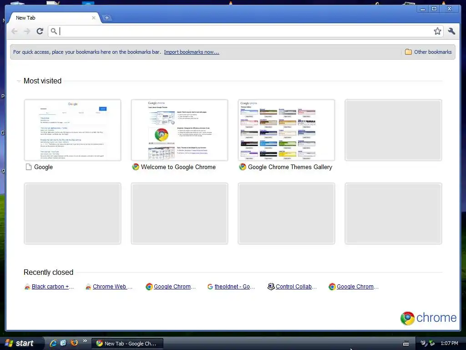Reopen the Control Collab recently closed link
The height and width of the screenshot is (350, 466).
coord(296,287)
